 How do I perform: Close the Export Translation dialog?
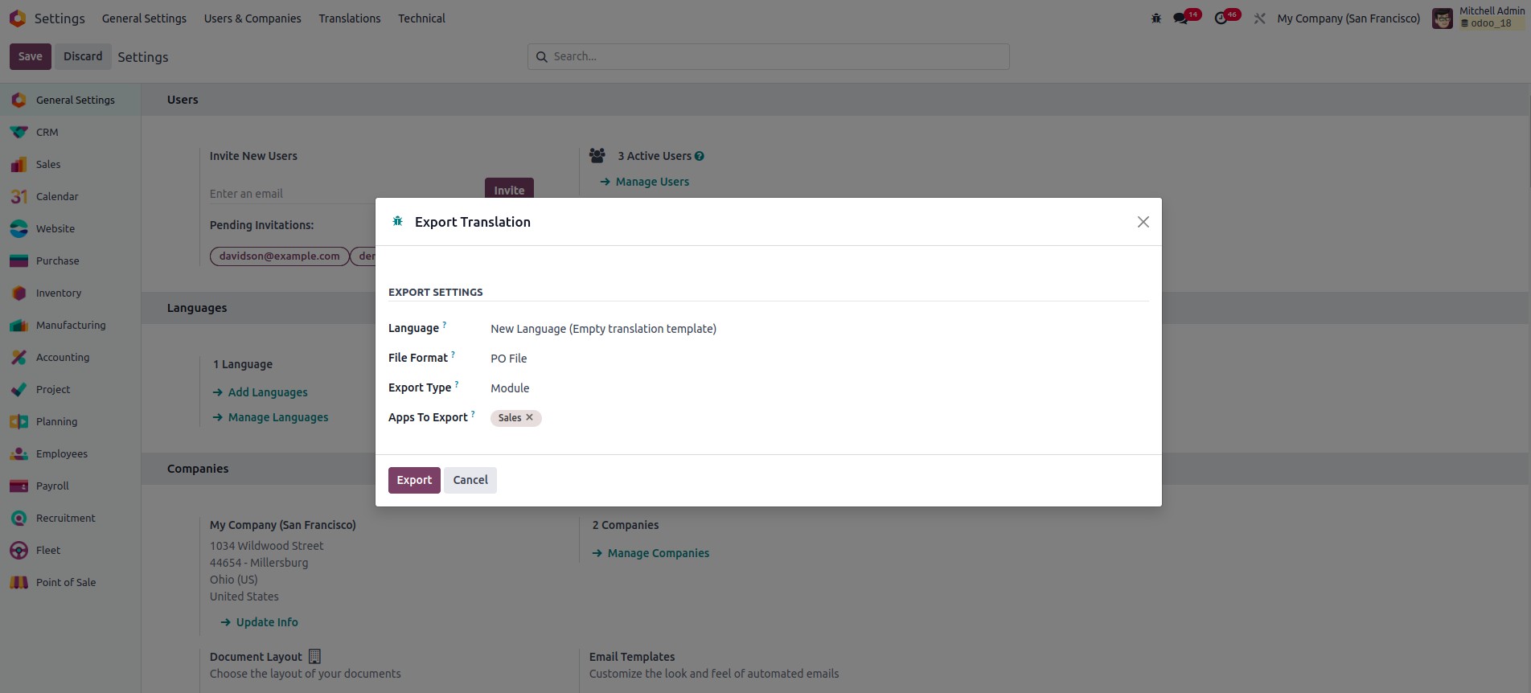pyautogui.click(x=1143, y=222)
